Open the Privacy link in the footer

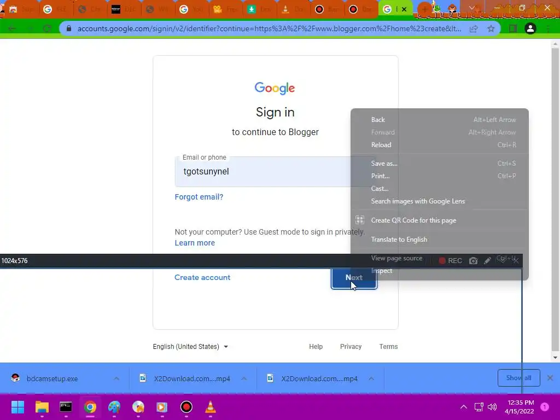click(351, 346)
